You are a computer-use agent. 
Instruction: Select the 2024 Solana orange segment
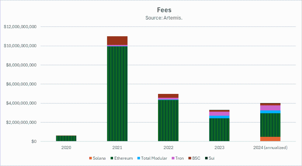(270, 139)
